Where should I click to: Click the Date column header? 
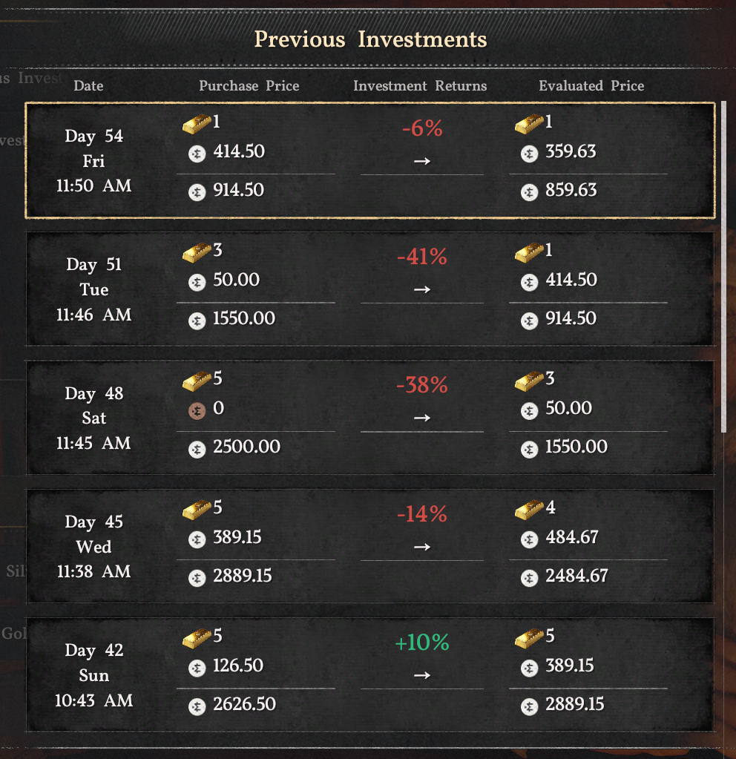(88, 86)
